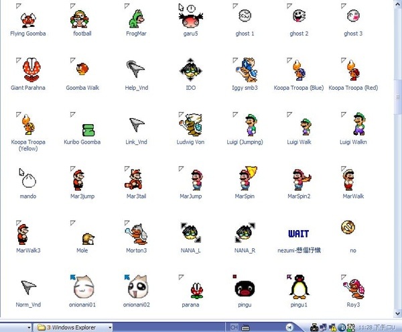Select the Help_Vnd arrow cursor

(x=135, y=68)
